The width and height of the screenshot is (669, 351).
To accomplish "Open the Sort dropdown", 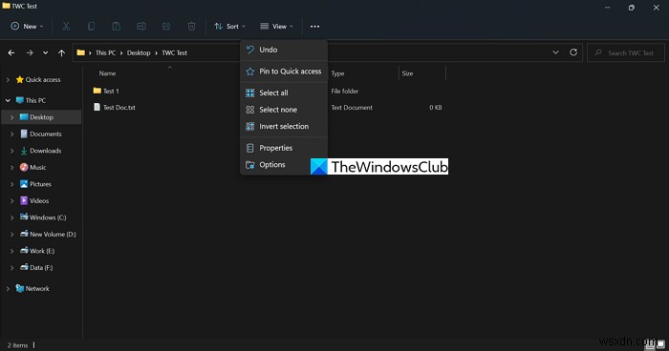I will [229, 27].
